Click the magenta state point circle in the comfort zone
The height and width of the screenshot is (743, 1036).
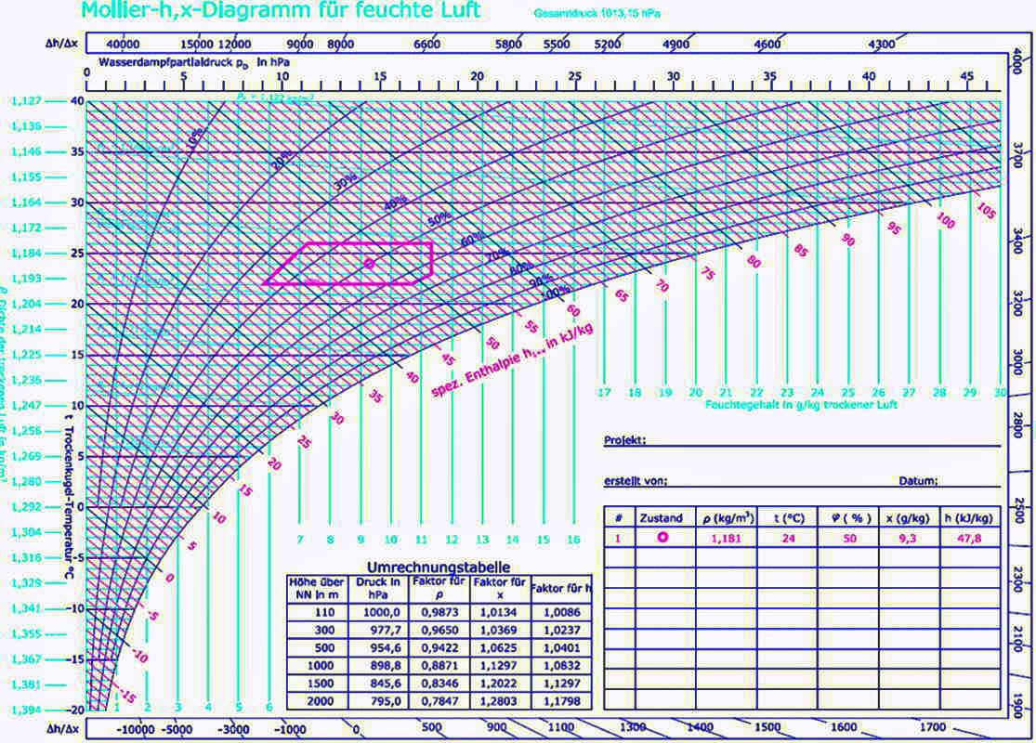click(x=370, y=264)
